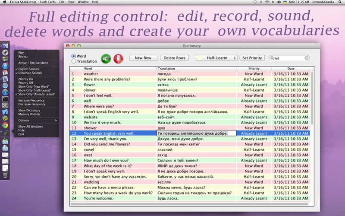This screenshot has height=216, width=345.
Task: Open the Wi-Fi status menu
Action: 267,2
